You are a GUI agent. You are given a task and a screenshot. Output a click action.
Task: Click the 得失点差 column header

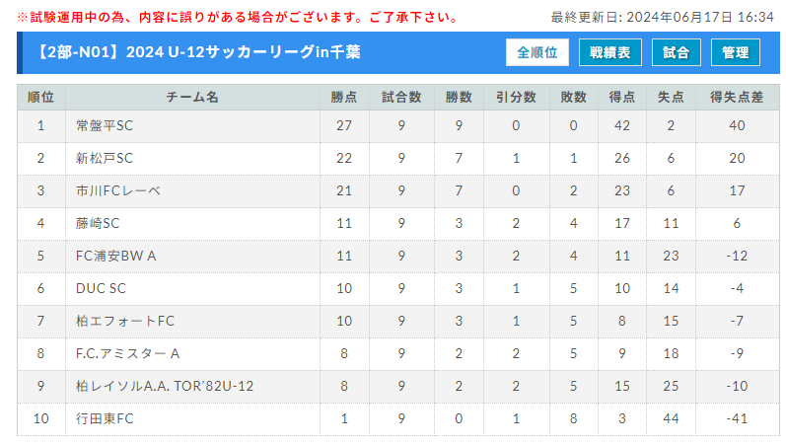point(737,98)
